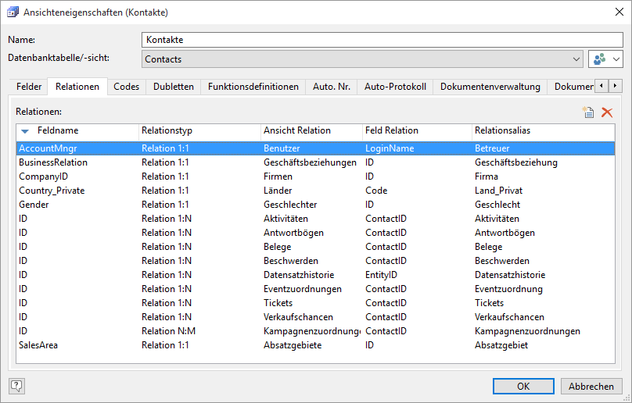The width and height of the screenshot is (632, 403).
Task: Click the Abbrechen button
Action: click(591, 386)
